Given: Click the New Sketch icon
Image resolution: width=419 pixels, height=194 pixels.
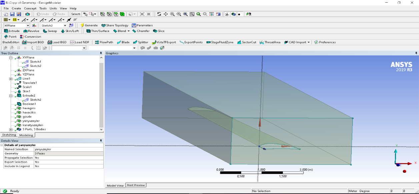Looking at the screenshot, I should pos(71,25).
